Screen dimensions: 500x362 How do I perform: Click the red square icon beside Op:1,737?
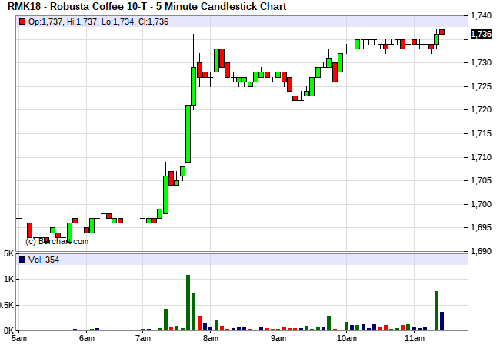(x=22, y=22)
